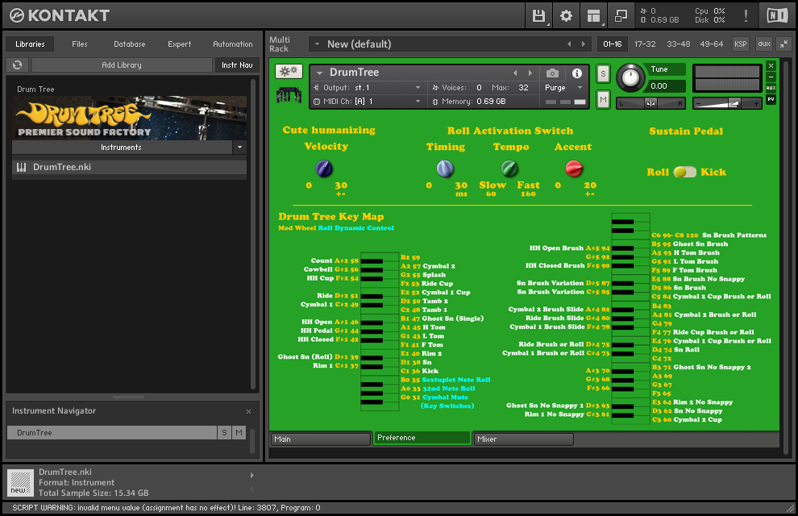798x516 pixels.
Task: Click the refresh libraries icon
Action: (x=17, y=65)
